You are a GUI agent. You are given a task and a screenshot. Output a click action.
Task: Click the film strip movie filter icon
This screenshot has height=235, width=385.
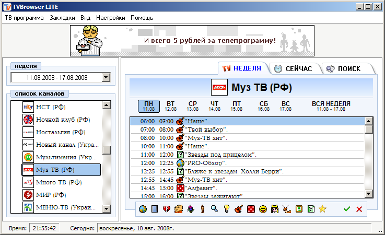155,209
